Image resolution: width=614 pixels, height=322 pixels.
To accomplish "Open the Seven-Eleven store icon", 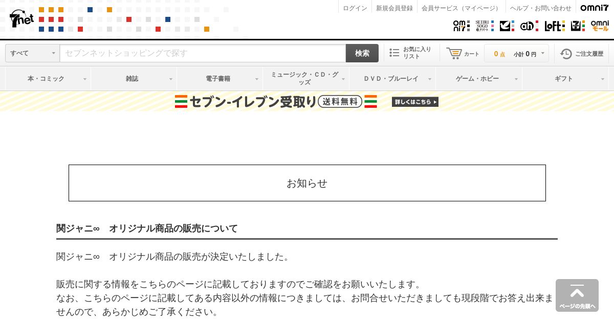I will (578, 26).
